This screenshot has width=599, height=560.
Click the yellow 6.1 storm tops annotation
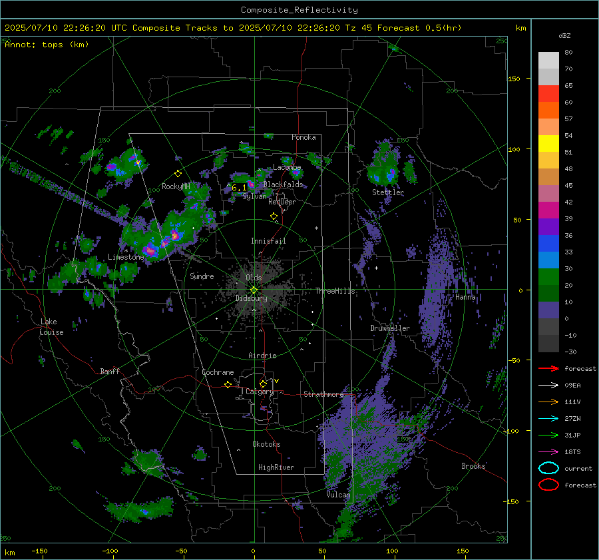click(239, 188)
